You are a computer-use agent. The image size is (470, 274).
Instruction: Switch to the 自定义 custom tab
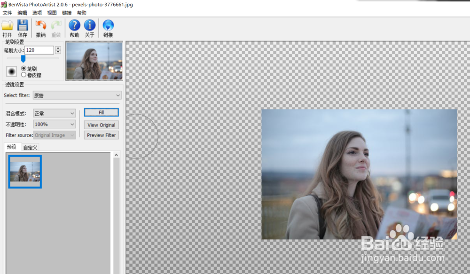[x=30, y=148]
